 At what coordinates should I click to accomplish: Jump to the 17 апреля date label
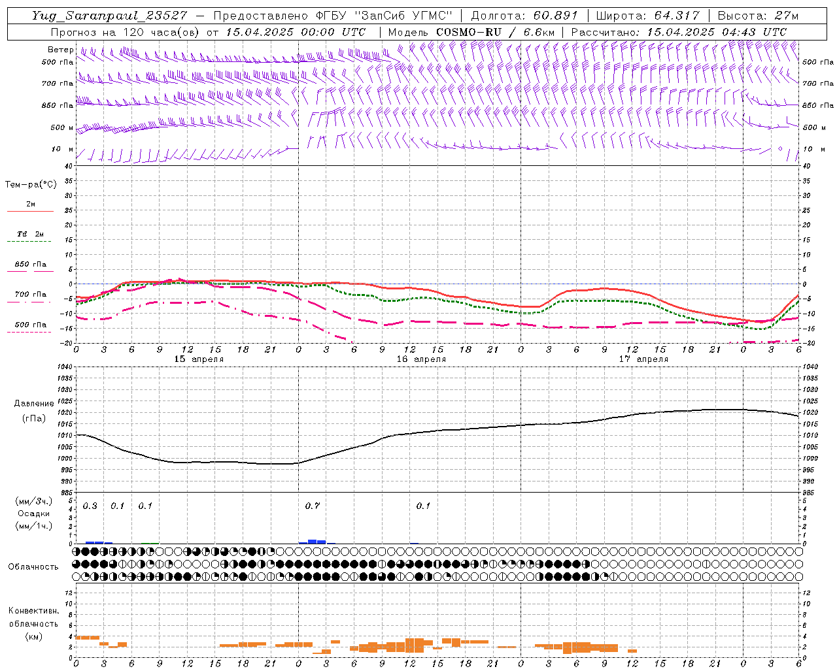pyautogui.click(x=643, y=359)
